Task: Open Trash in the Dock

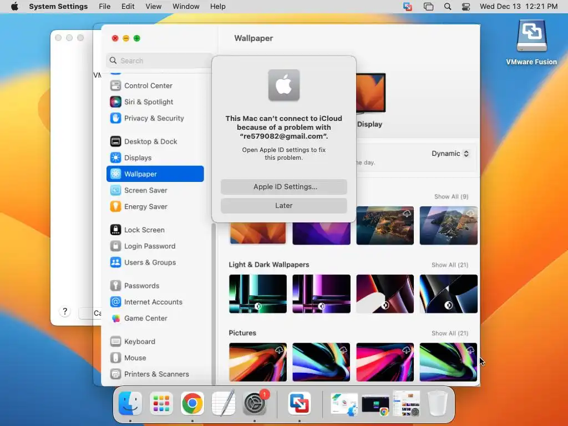Action: [x=438, y=403]
